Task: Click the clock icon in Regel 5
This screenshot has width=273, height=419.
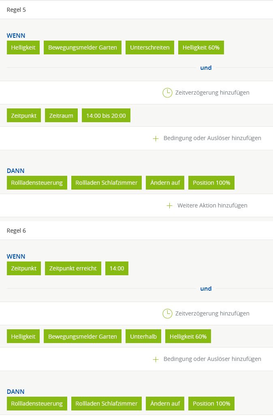Action: [167, 93]
